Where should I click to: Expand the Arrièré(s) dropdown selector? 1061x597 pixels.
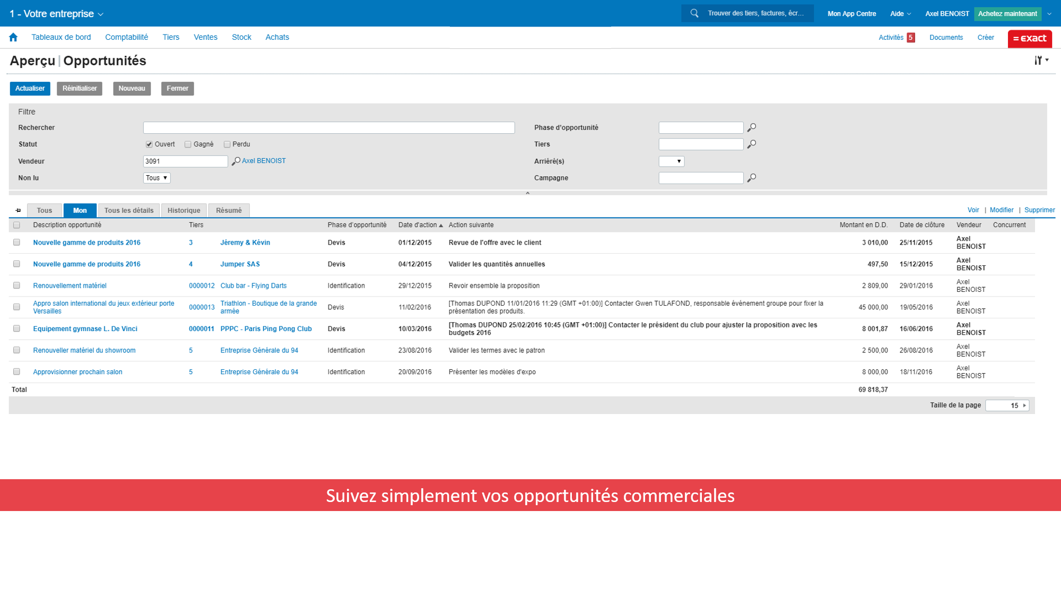(671, 161)
